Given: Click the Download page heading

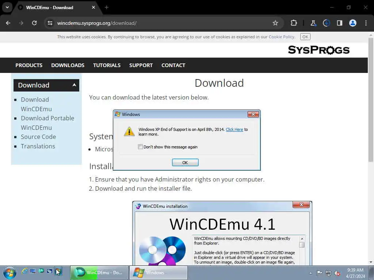Looking at the screenshot, I should 219,83.
